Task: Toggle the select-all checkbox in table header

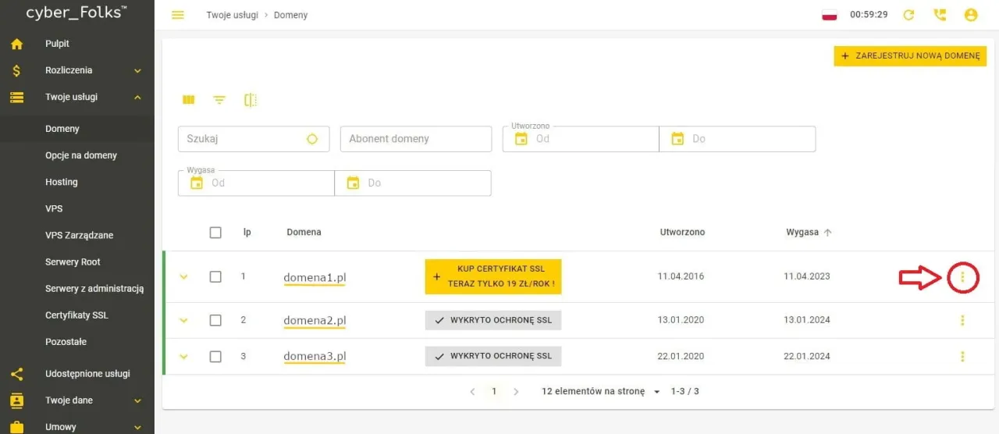Action: pyautogui.click(x=215, y=233)
